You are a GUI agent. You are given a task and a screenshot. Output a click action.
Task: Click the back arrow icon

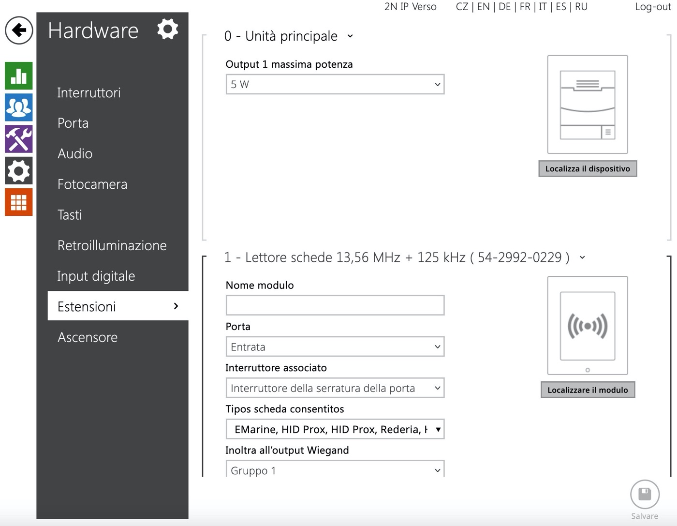pos(19,30)
